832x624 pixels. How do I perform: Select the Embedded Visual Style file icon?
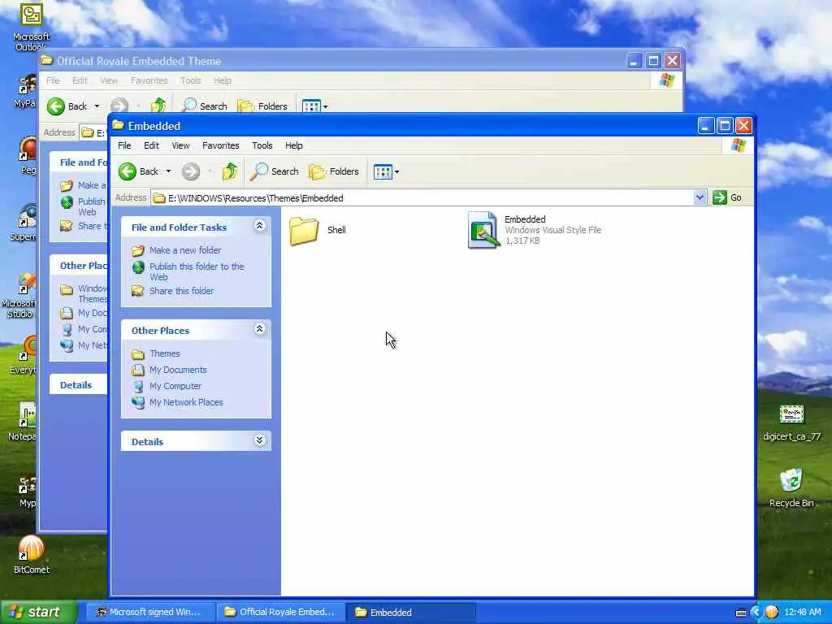click(x=483, y=230)
